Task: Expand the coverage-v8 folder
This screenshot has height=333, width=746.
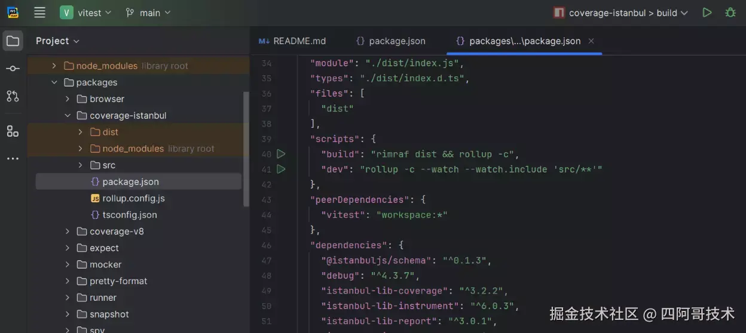Action: (x=68, y=232)
